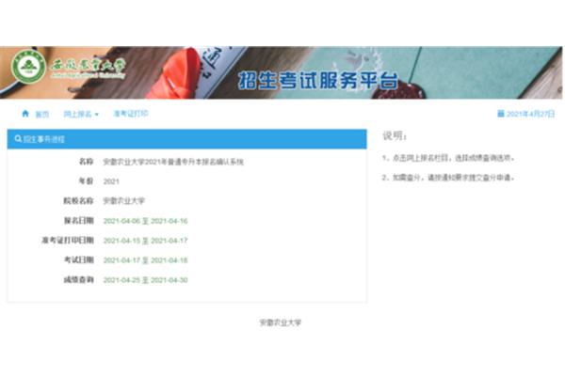565x376 pixels.
Task: Click the 招生考试服务平台 banner title
Action: pyautogui.click(x=318, y=80)
